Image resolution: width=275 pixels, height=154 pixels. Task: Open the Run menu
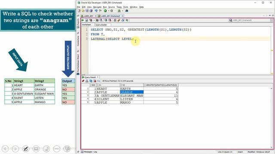click(x=105, y=7)
